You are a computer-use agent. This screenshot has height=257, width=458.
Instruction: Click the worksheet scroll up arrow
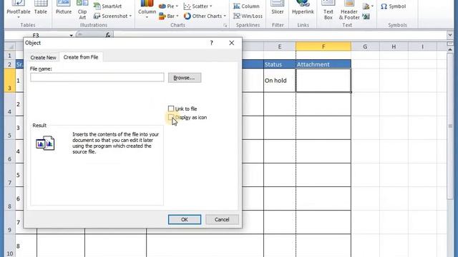coord(450,49)
